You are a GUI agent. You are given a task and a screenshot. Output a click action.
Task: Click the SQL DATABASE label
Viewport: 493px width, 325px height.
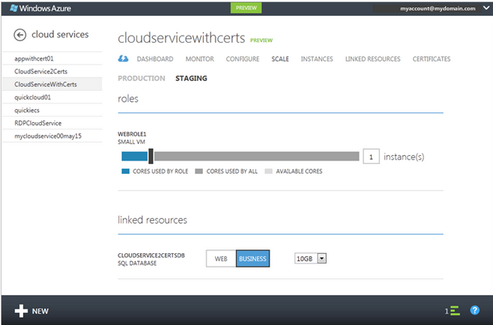[x=137, y=263]
